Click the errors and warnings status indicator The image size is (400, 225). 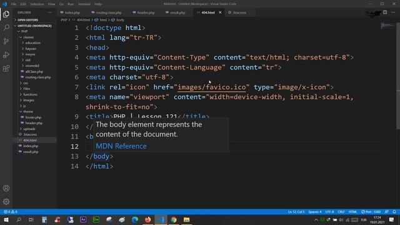point(11,212)
